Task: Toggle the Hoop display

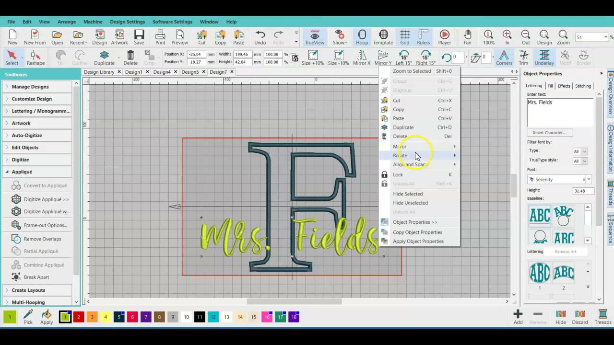Action: (x=362, y=37)
